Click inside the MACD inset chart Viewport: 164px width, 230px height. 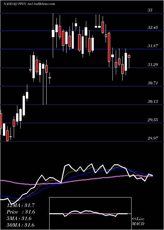coord(90,214)
